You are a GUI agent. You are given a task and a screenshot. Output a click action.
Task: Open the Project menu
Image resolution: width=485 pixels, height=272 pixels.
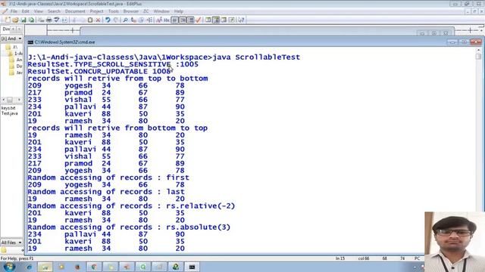pos(96,11)
